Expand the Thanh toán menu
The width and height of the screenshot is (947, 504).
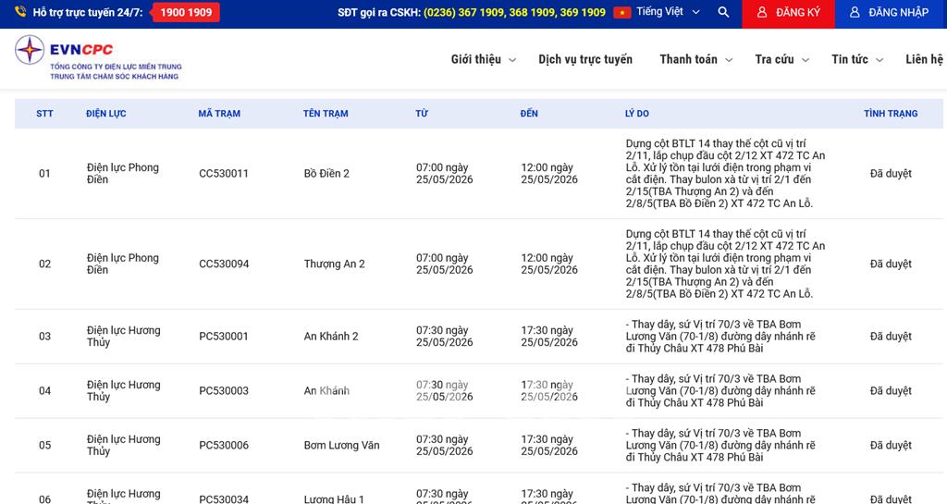695,59
